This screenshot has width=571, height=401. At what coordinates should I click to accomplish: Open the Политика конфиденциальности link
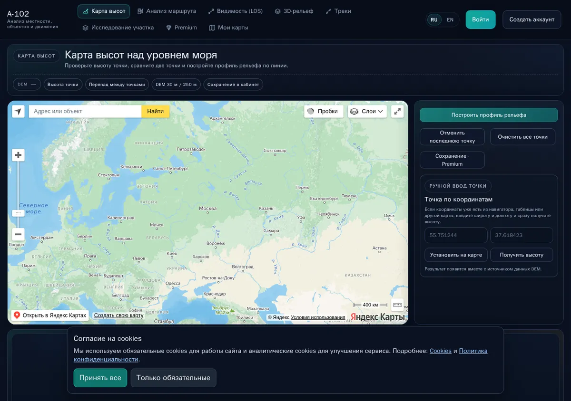tap(281, 355)
